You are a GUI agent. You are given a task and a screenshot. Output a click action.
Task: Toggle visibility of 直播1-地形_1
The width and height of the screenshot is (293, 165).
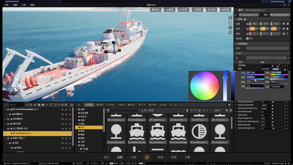[8, 138]
